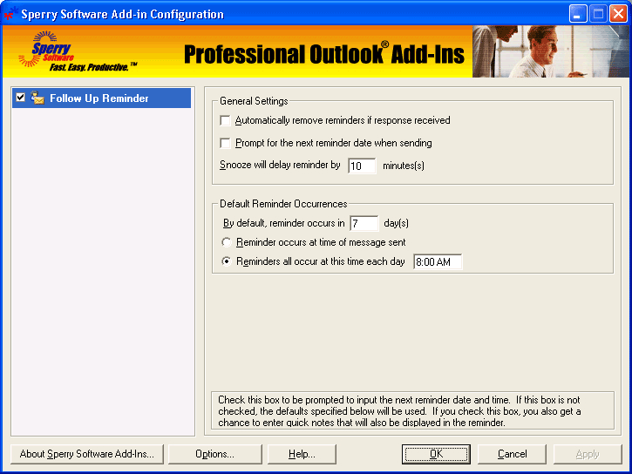Click the Follow Up Reminder envelope icon
This screenshot has width=632, height=474.
[x=37, y=98]
